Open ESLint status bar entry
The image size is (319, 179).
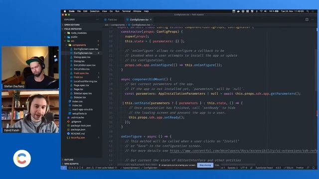(x=289, y=168)
